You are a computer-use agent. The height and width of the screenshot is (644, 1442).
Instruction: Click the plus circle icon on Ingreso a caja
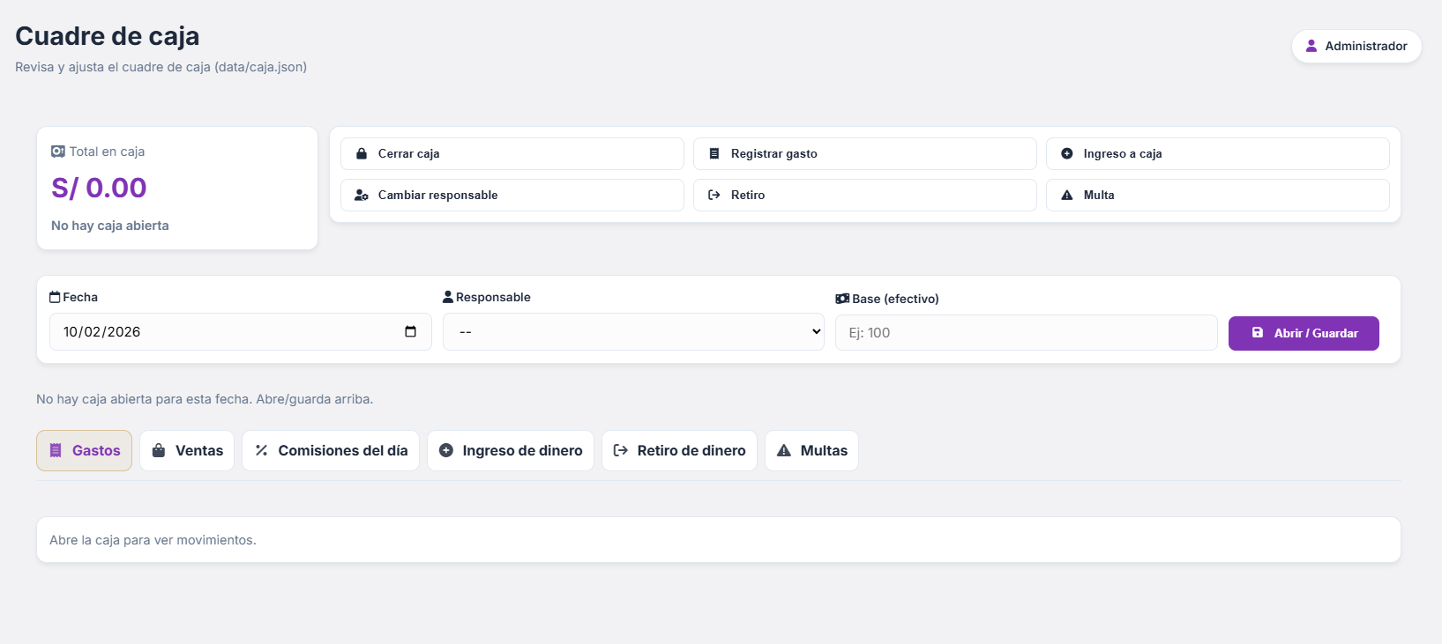(x=1067, y=153)
